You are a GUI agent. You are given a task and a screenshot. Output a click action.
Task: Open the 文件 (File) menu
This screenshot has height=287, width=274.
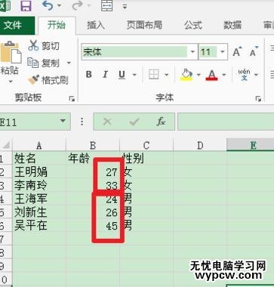[14, 25]
